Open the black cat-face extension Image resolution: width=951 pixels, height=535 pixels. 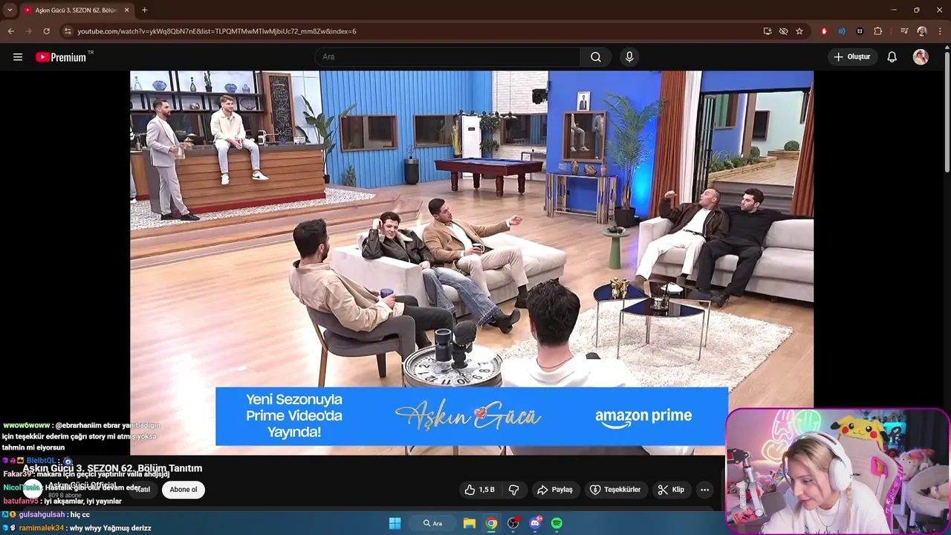[x=860, y=31]
